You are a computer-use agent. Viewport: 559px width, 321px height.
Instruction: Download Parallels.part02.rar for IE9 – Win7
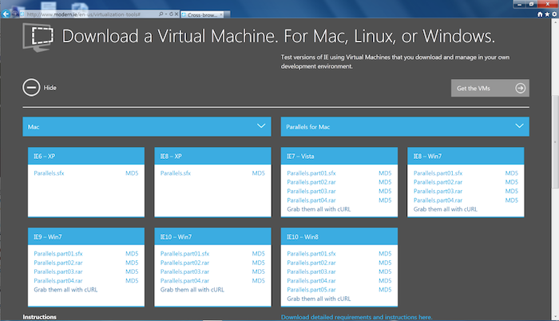[58, 263]
